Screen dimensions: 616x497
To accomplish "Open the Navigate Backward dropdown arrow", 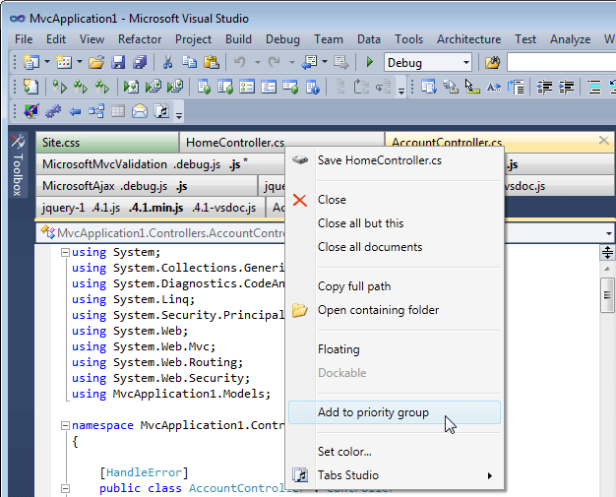I will 325,62.
